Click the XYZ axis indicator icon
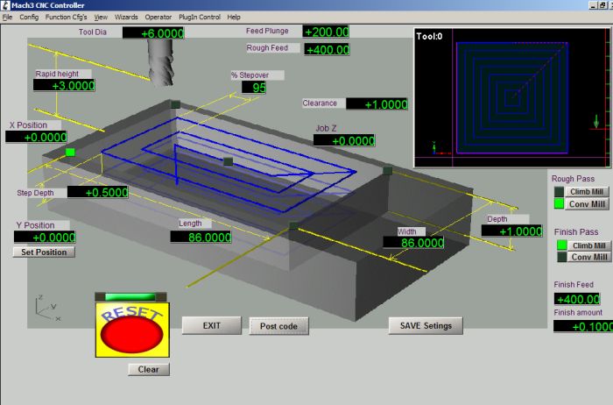The width and height of the screenshot is (613, 405). tap(47, 309)
